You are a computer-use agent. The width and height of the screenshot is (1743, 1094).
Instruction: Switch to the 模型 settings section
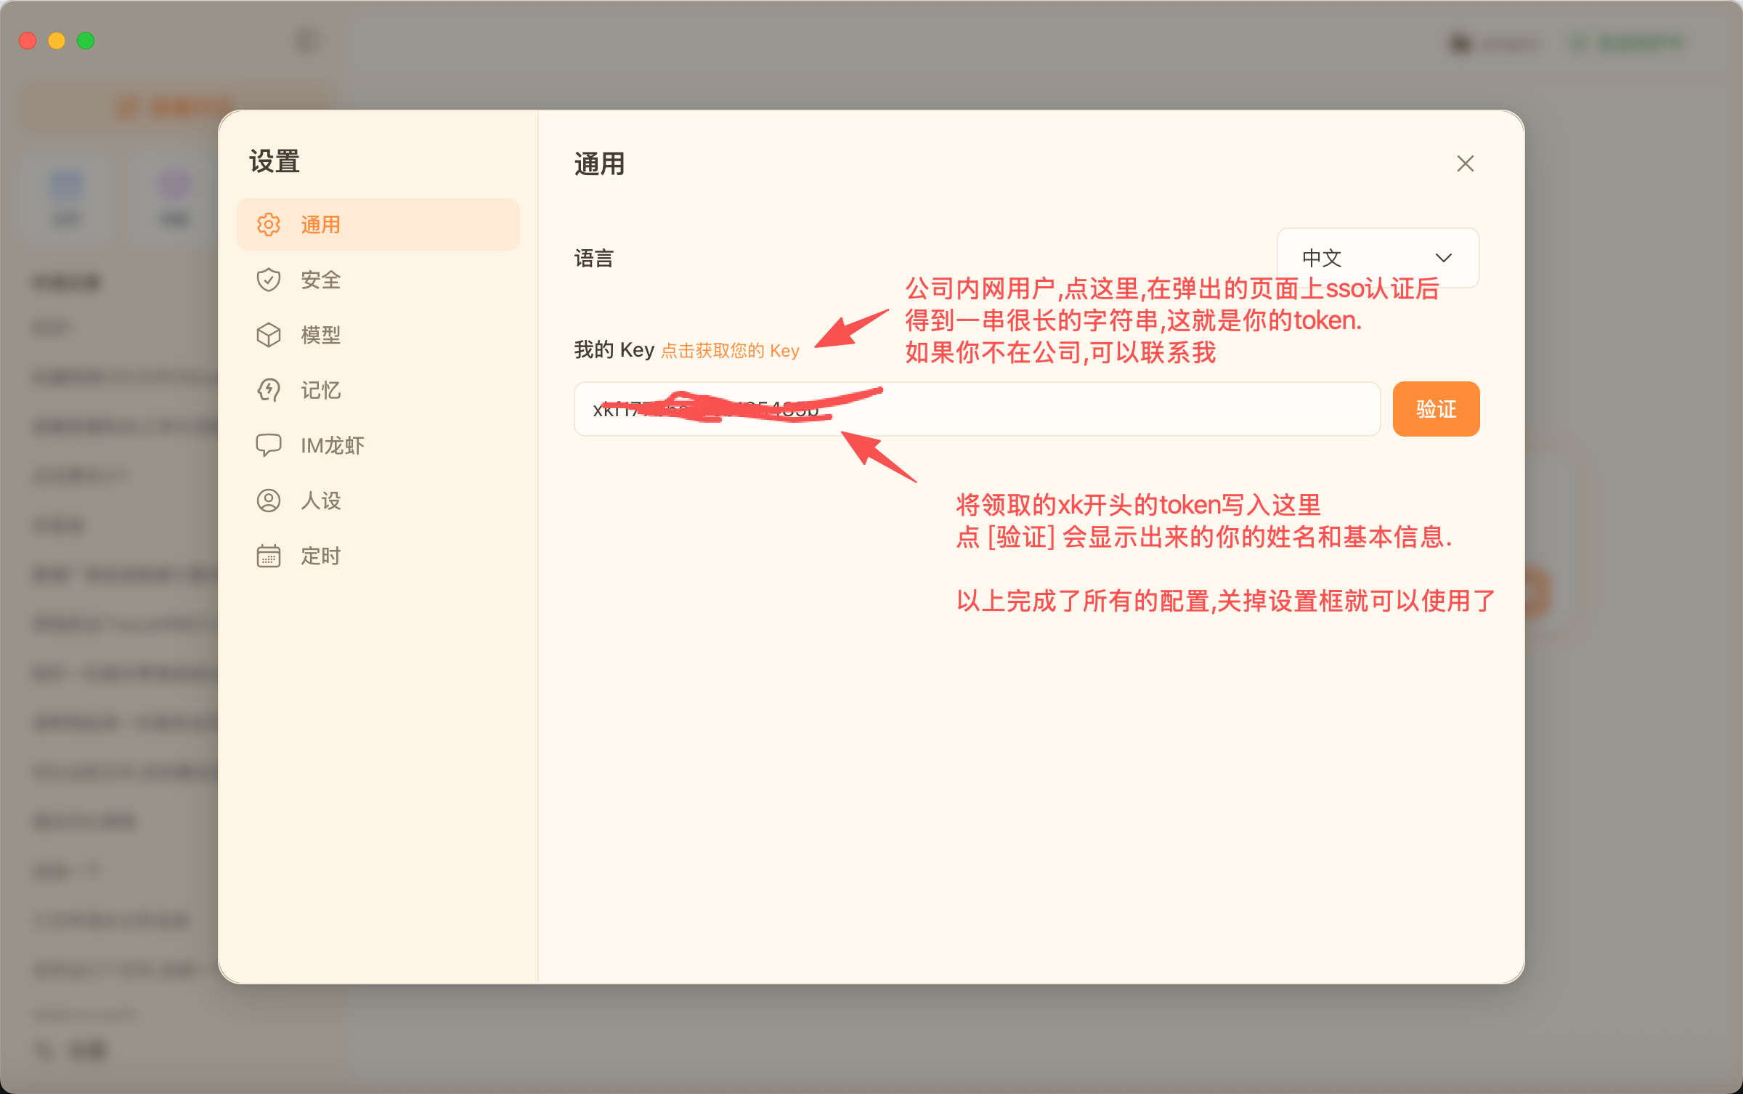[x=320, y=335]
